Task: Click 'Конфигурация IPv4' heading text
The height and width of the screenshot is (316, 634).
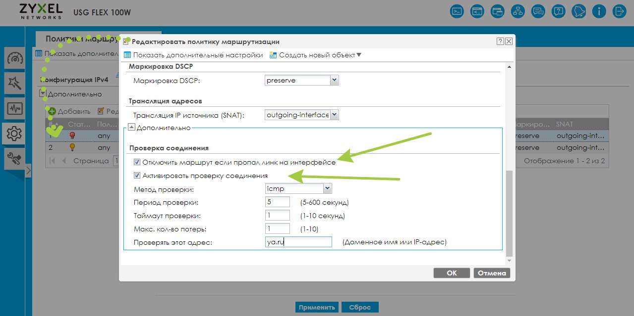Action: (x=74, y=79)
